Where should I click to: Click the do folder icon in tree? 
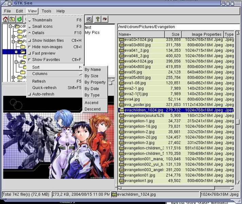pyautogui.click(x=20, y=77)
